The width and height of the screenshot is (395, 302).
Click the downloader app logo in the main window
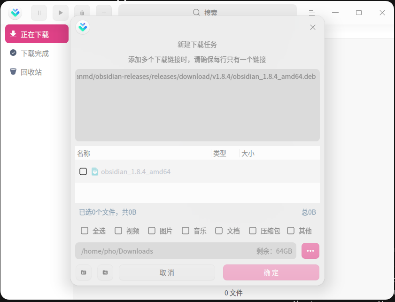click(15, 13)
